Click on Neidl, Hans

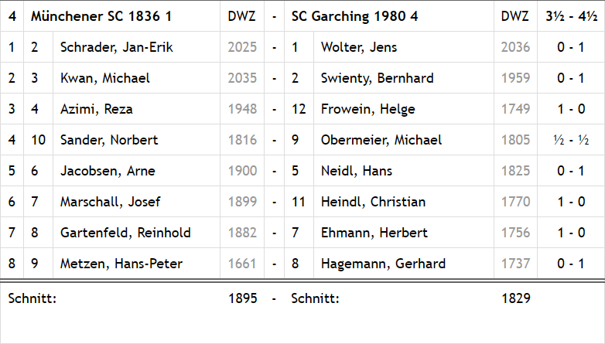[357, 171]
